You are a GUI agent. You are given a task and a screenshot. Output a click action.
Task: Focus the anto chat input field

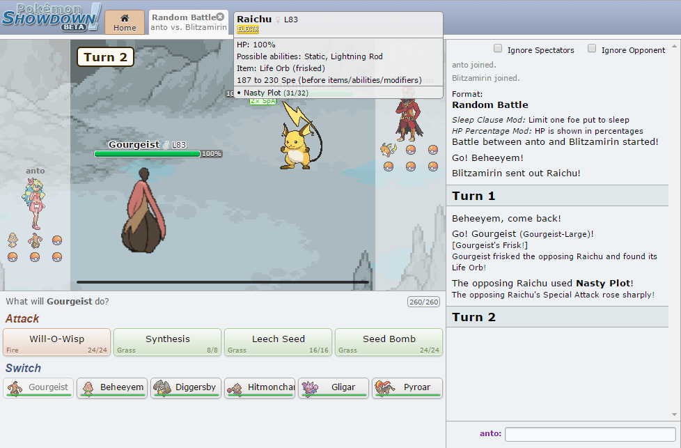click(x=590, y=433)
